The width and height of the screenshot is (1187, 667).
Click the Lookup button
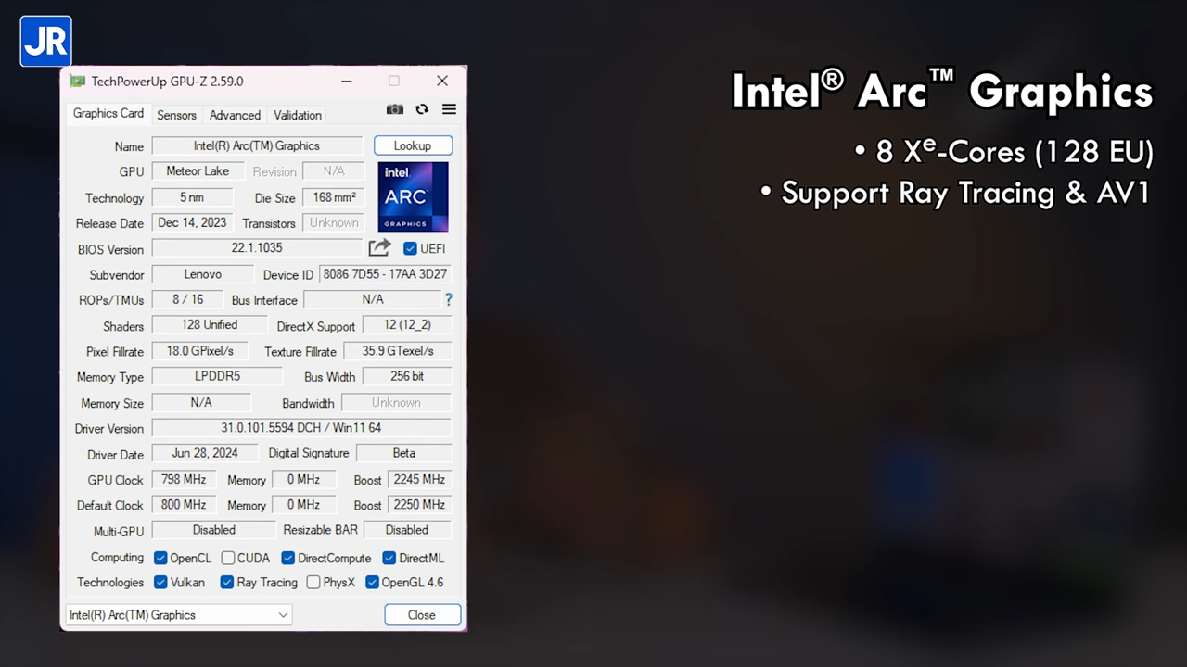point(413,145)
